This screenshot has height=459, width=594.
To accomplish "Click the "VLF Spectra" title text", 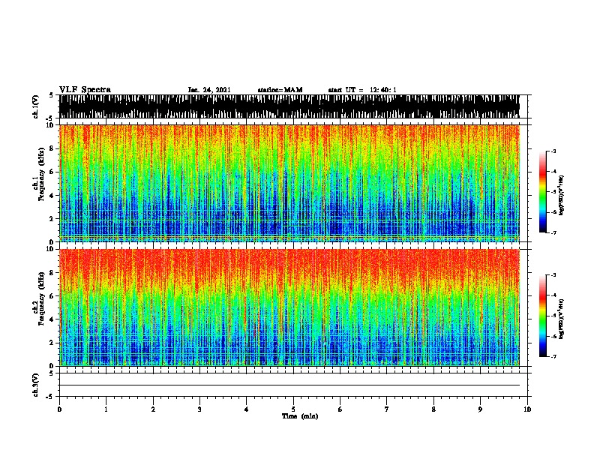I will pyautogui.click(x=85, y=89).
